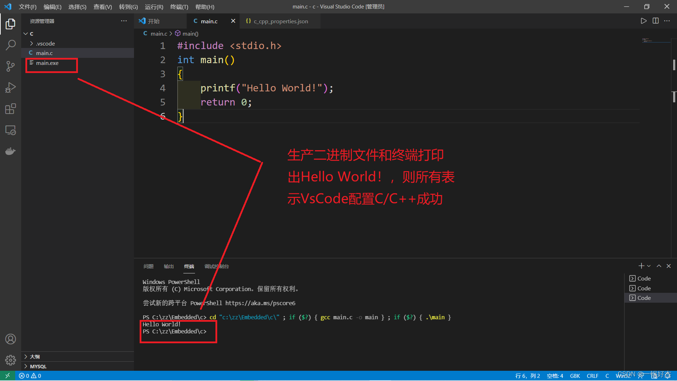Switch to the 输出 output panel tab
Screen dimensions: 677x381
coord(169,266)
